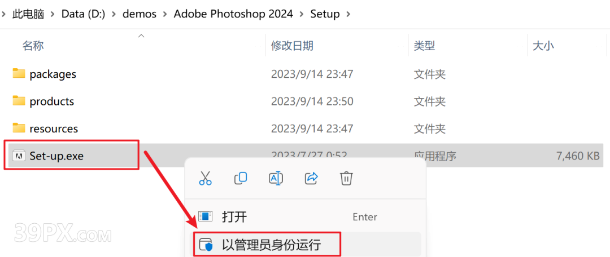610x257 pixels.
Task: Open the demos breadcrumb folder
Action: pos(140,14)
